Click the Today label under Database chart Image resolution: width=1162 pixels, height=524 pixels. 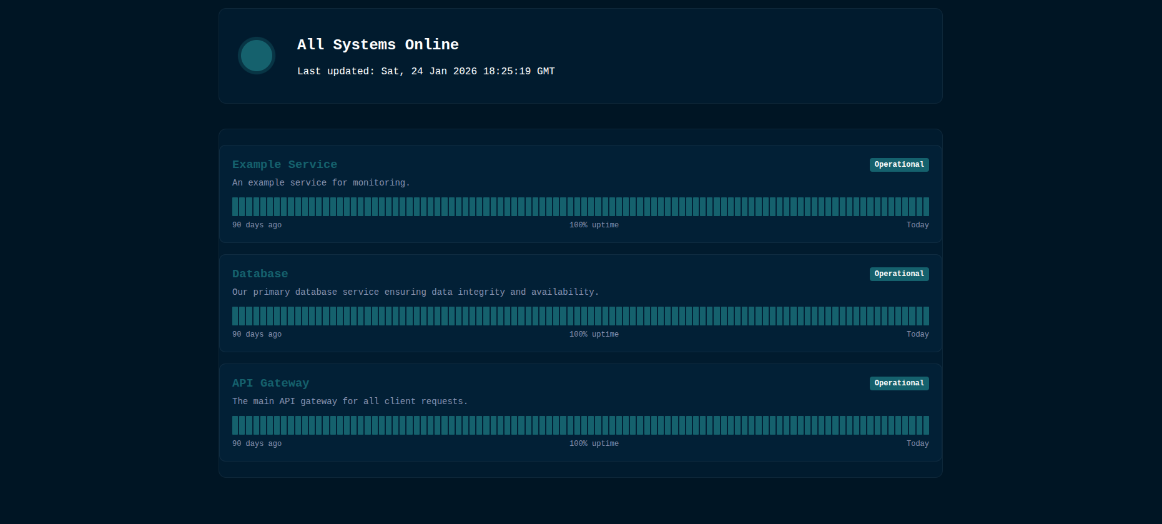(x=917, y=334)
